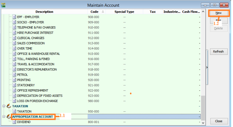This screenshot has width=233, height=127.
Task: Select the DEPRECIATION OF FIXED ASSETS row
Action: (x=40, y=96)
